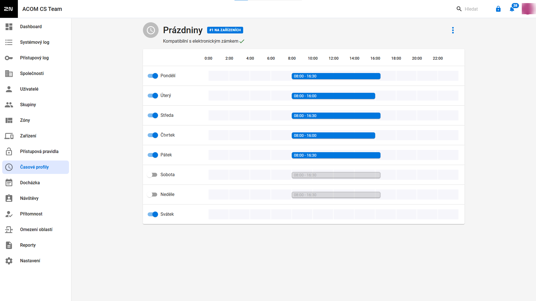Click the Docházka calendar icon

[9, 183]
